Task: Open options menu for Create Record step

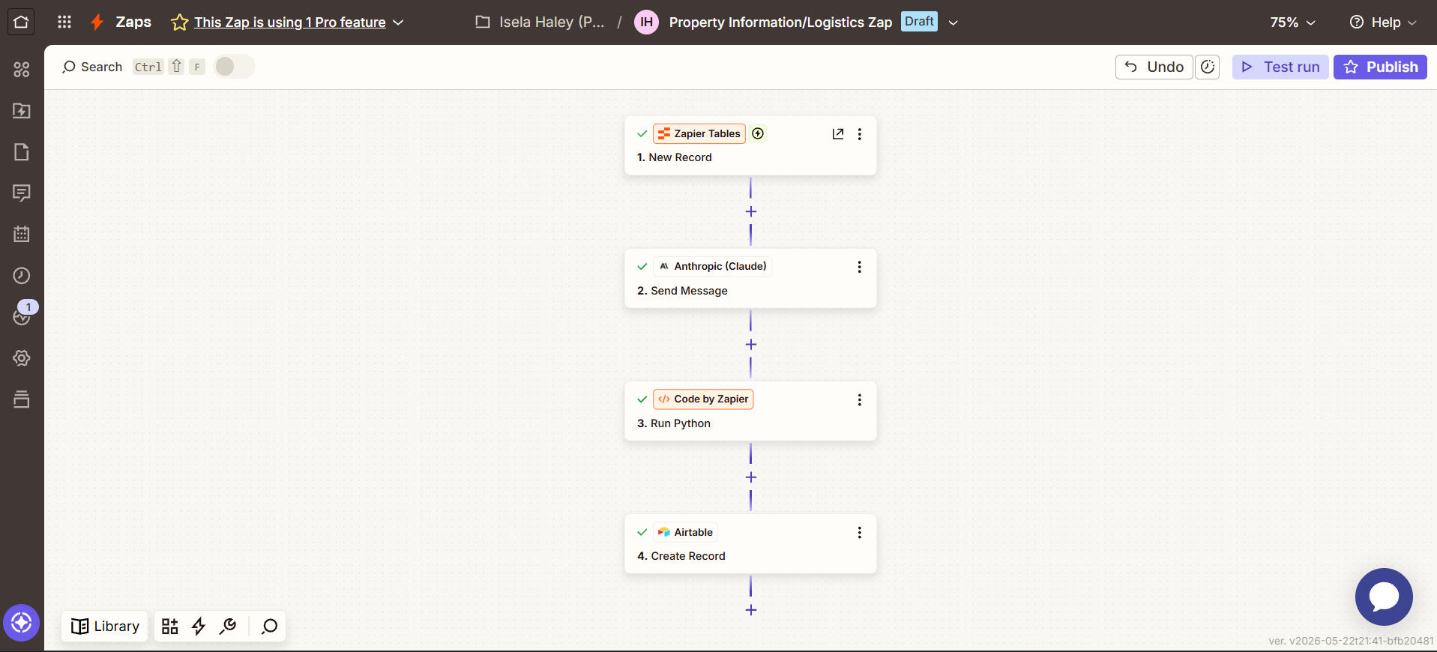Action: (x=860, y=532)
